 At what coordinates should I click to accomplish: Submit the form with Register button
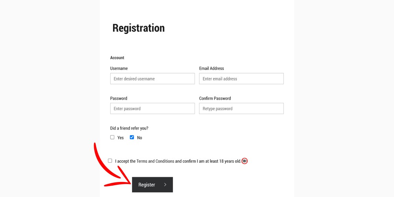(152, 184)
